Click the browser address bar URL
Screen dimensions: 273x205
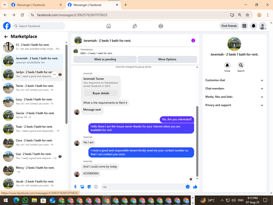(x=72, y=15)
